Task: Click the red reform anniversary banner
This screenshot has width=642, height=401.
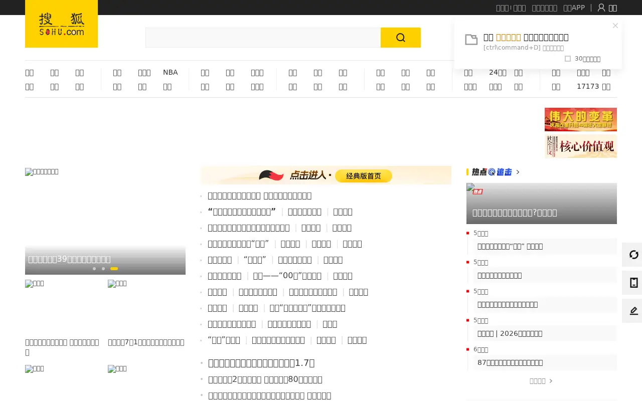Action: (x=581, y=119)
